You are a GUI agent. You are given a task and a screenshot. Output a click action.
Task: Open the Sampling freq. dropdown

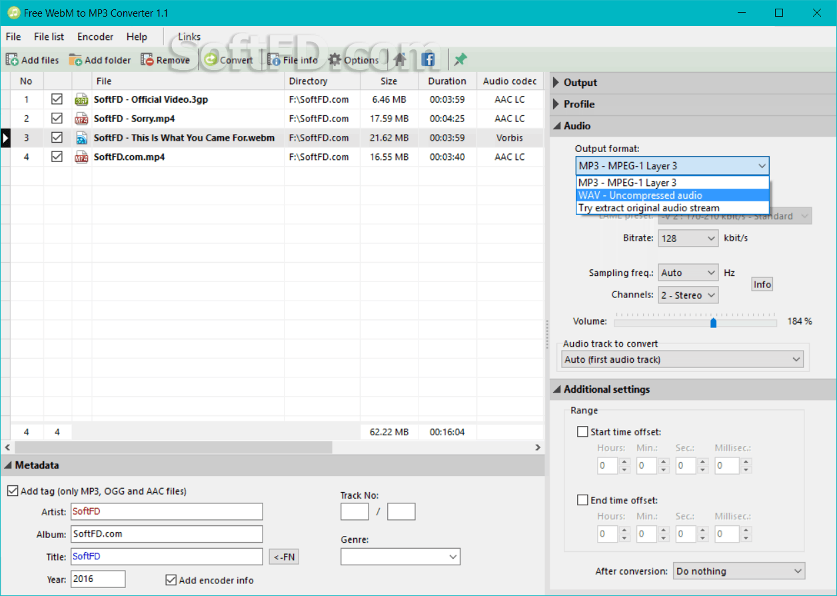pos(688,273)
